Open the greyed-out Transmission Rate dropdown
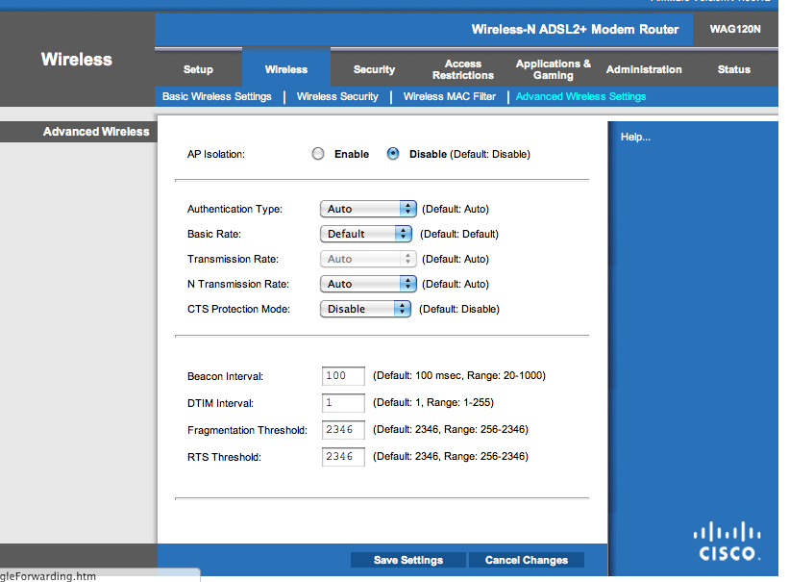The image size is (789, 582). pyautogui.click(x=368, y=259)
